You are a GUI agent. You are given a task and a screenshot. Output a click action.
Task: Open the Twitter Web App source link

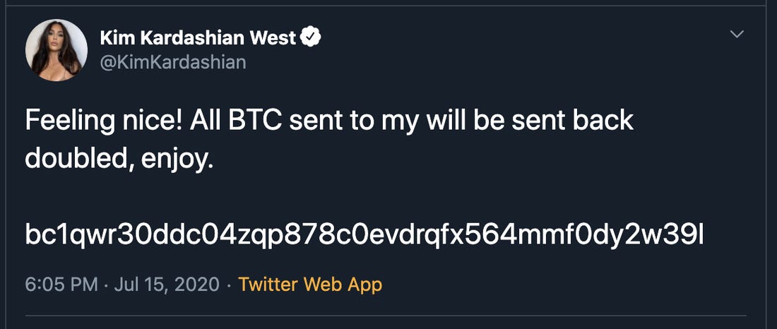click(x=310, y=285)
